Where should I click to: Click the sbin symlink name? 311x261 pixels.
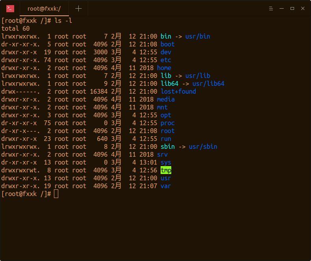coord(168,146)
